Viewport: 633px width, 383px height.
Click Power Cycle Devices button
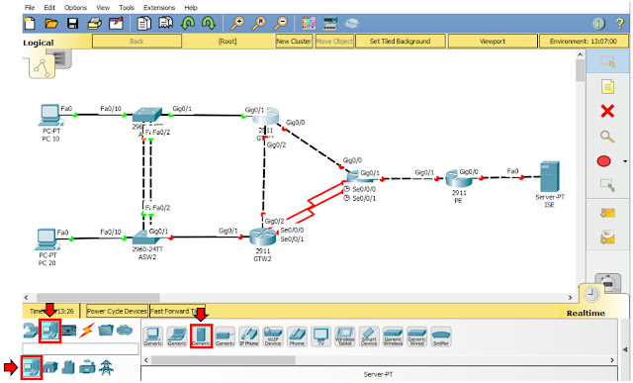[x=117, y=311]
